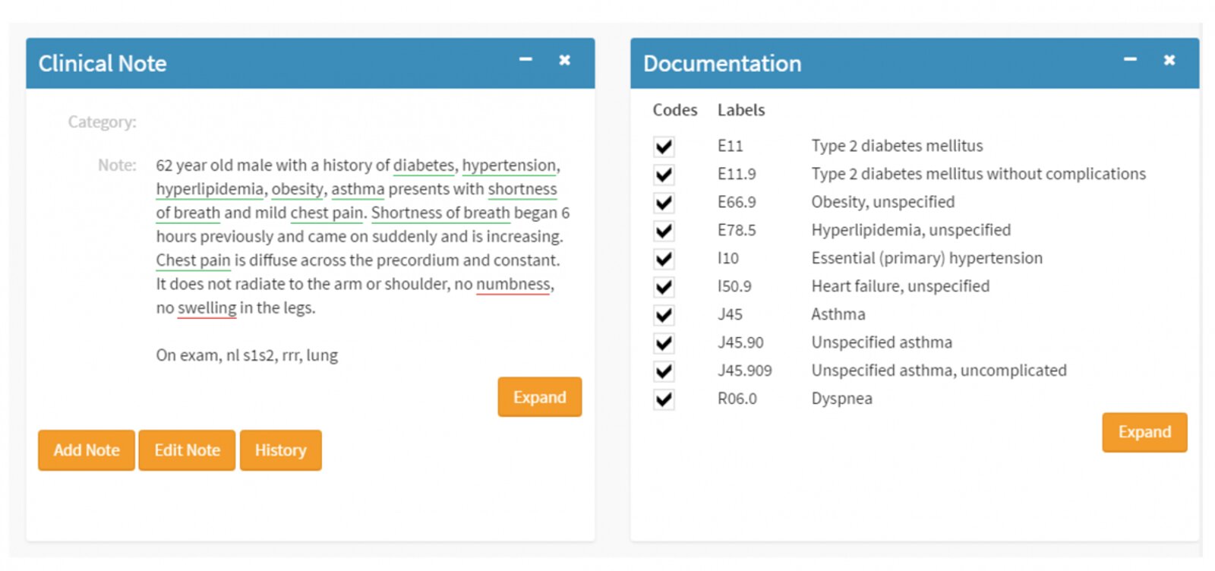Screen dimensions: 1215x571
Task: View the note History
Action: coord(280,450)
